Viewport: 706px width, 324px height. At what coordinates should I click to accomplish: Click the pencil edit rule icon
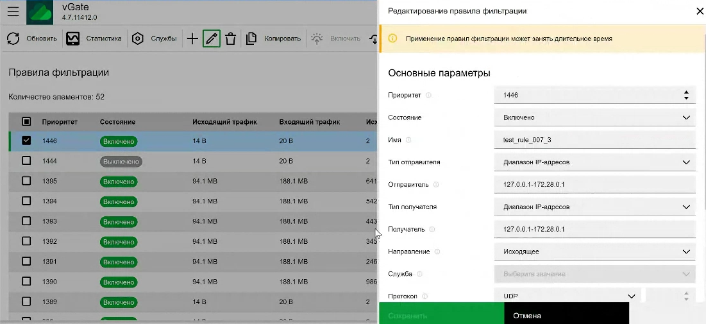[x=211, y=38]
